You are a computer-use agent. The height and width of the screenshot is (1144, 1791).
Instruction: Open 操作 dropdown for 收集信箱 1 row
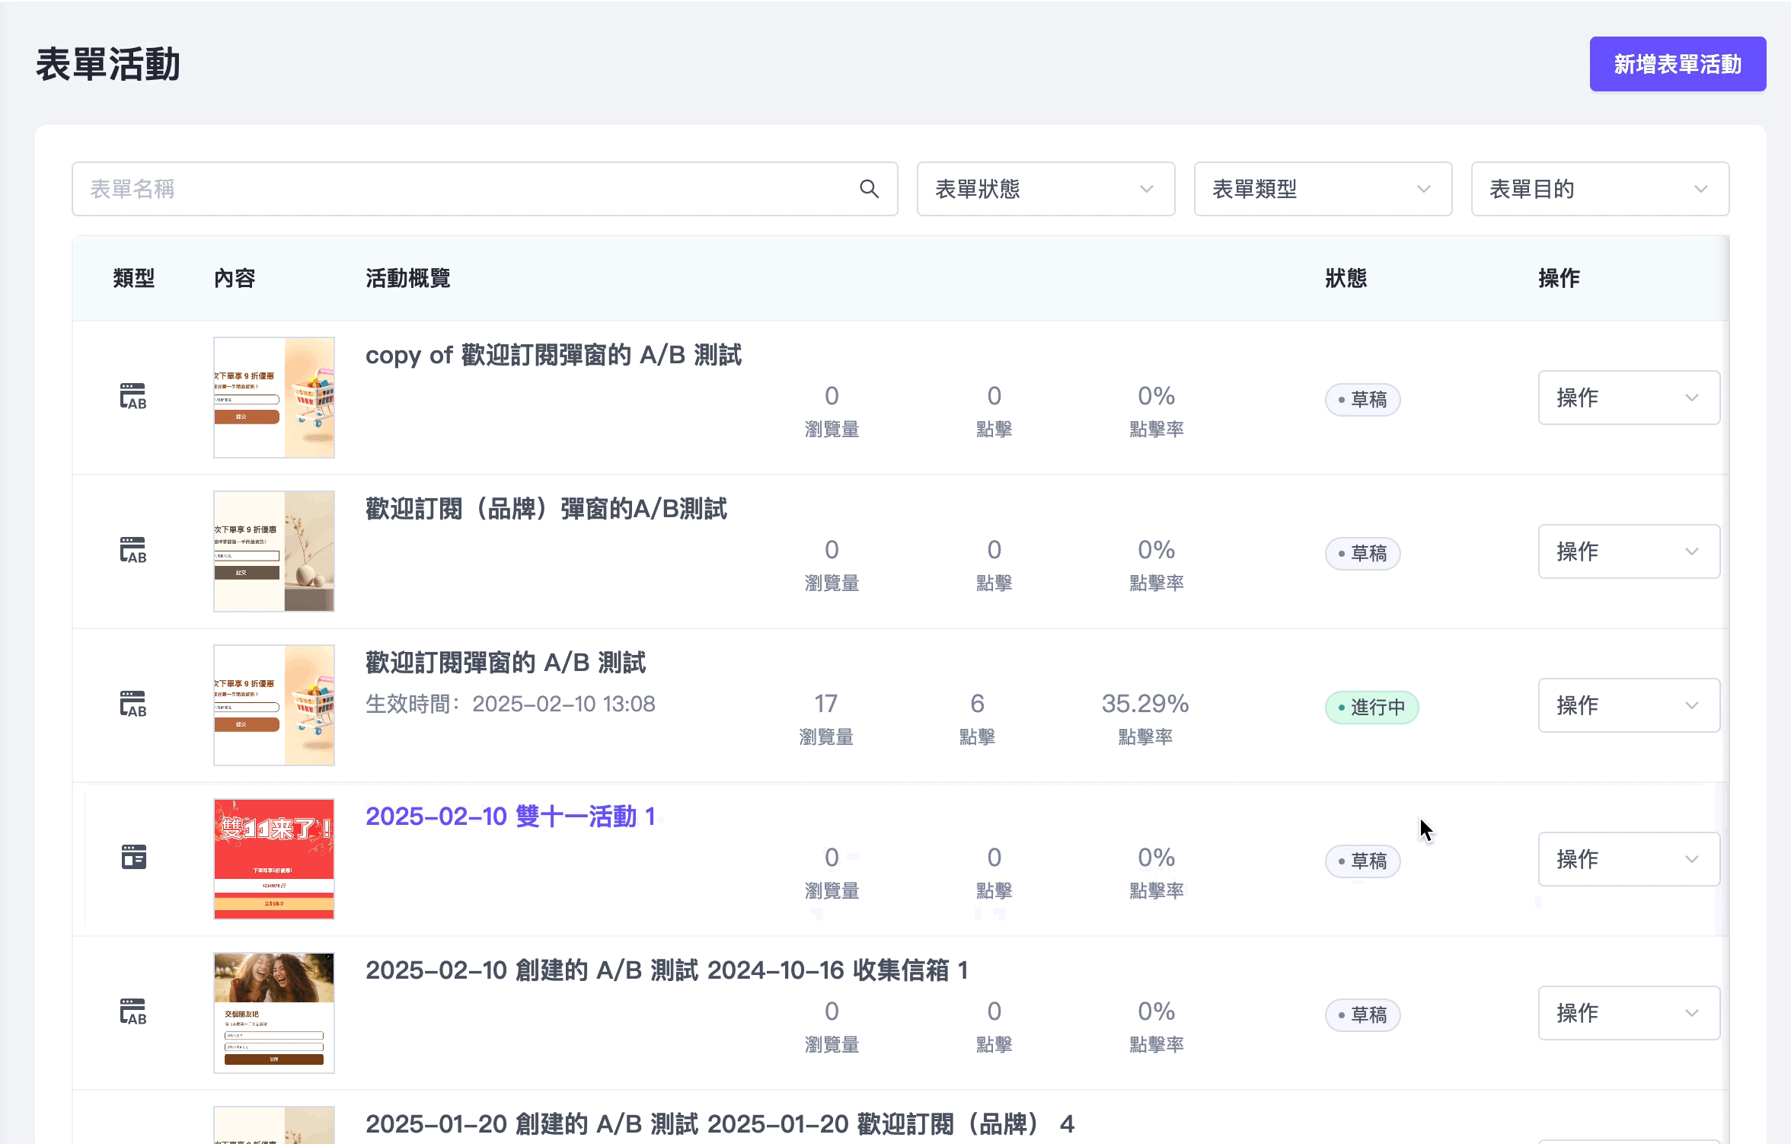[x=1628, y=1013]
